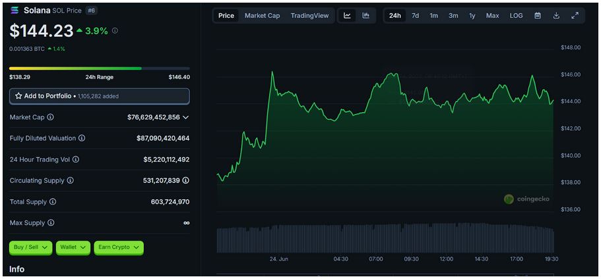Select the 7d time range

click(415, 16)
